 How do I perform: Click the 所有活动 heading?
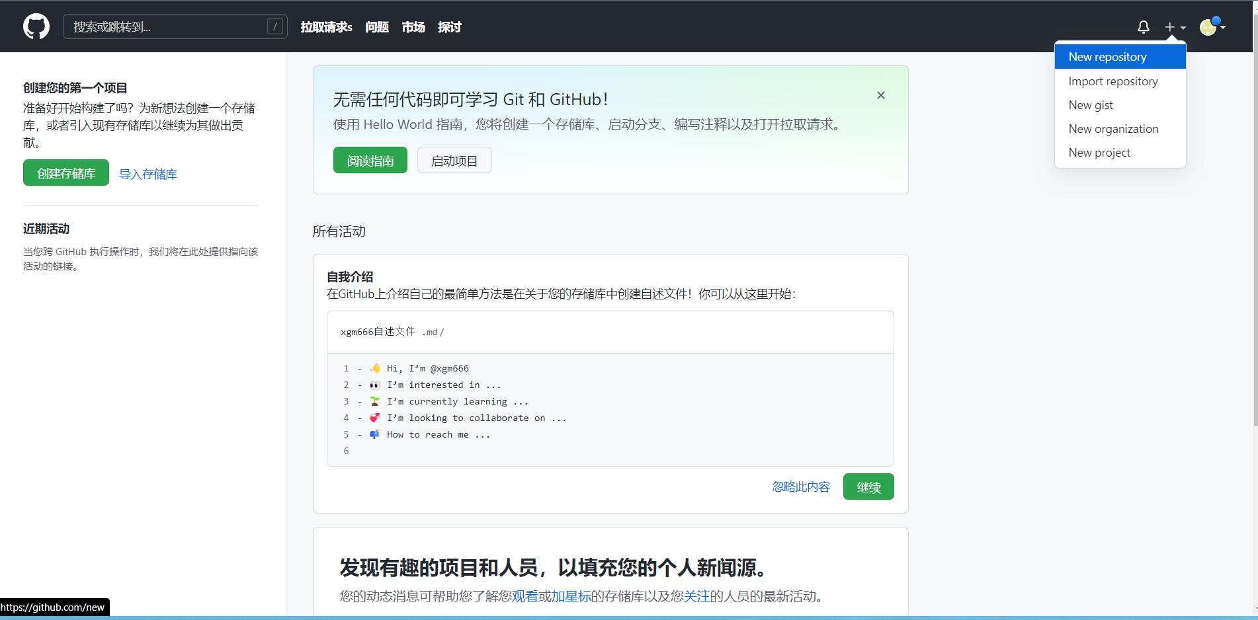339,231
